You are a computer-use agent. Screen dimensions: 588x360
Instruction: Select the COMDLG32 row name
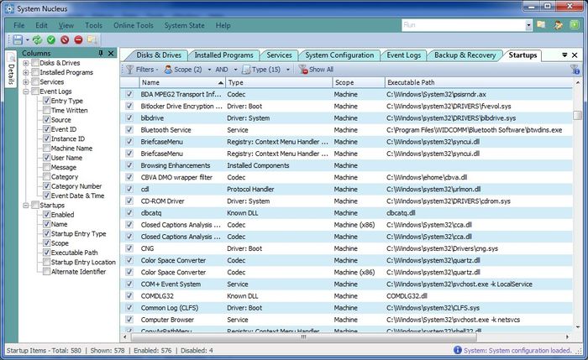coord(157,296)
